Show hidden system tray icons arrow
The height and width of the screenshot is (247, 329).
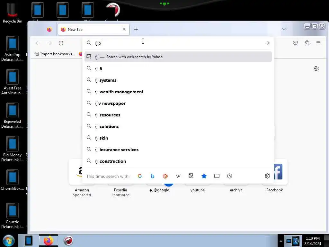281,241
